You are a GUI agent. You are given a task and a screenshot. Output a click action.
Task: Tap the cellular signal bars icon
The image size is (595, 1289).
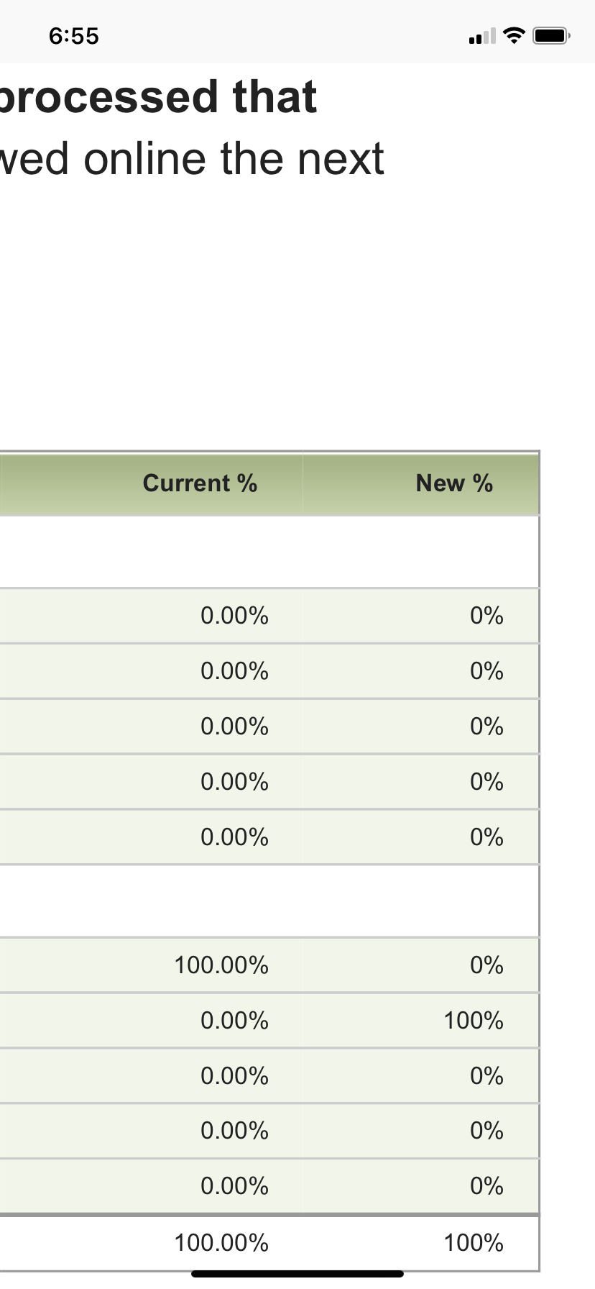[x=482, y=36]
